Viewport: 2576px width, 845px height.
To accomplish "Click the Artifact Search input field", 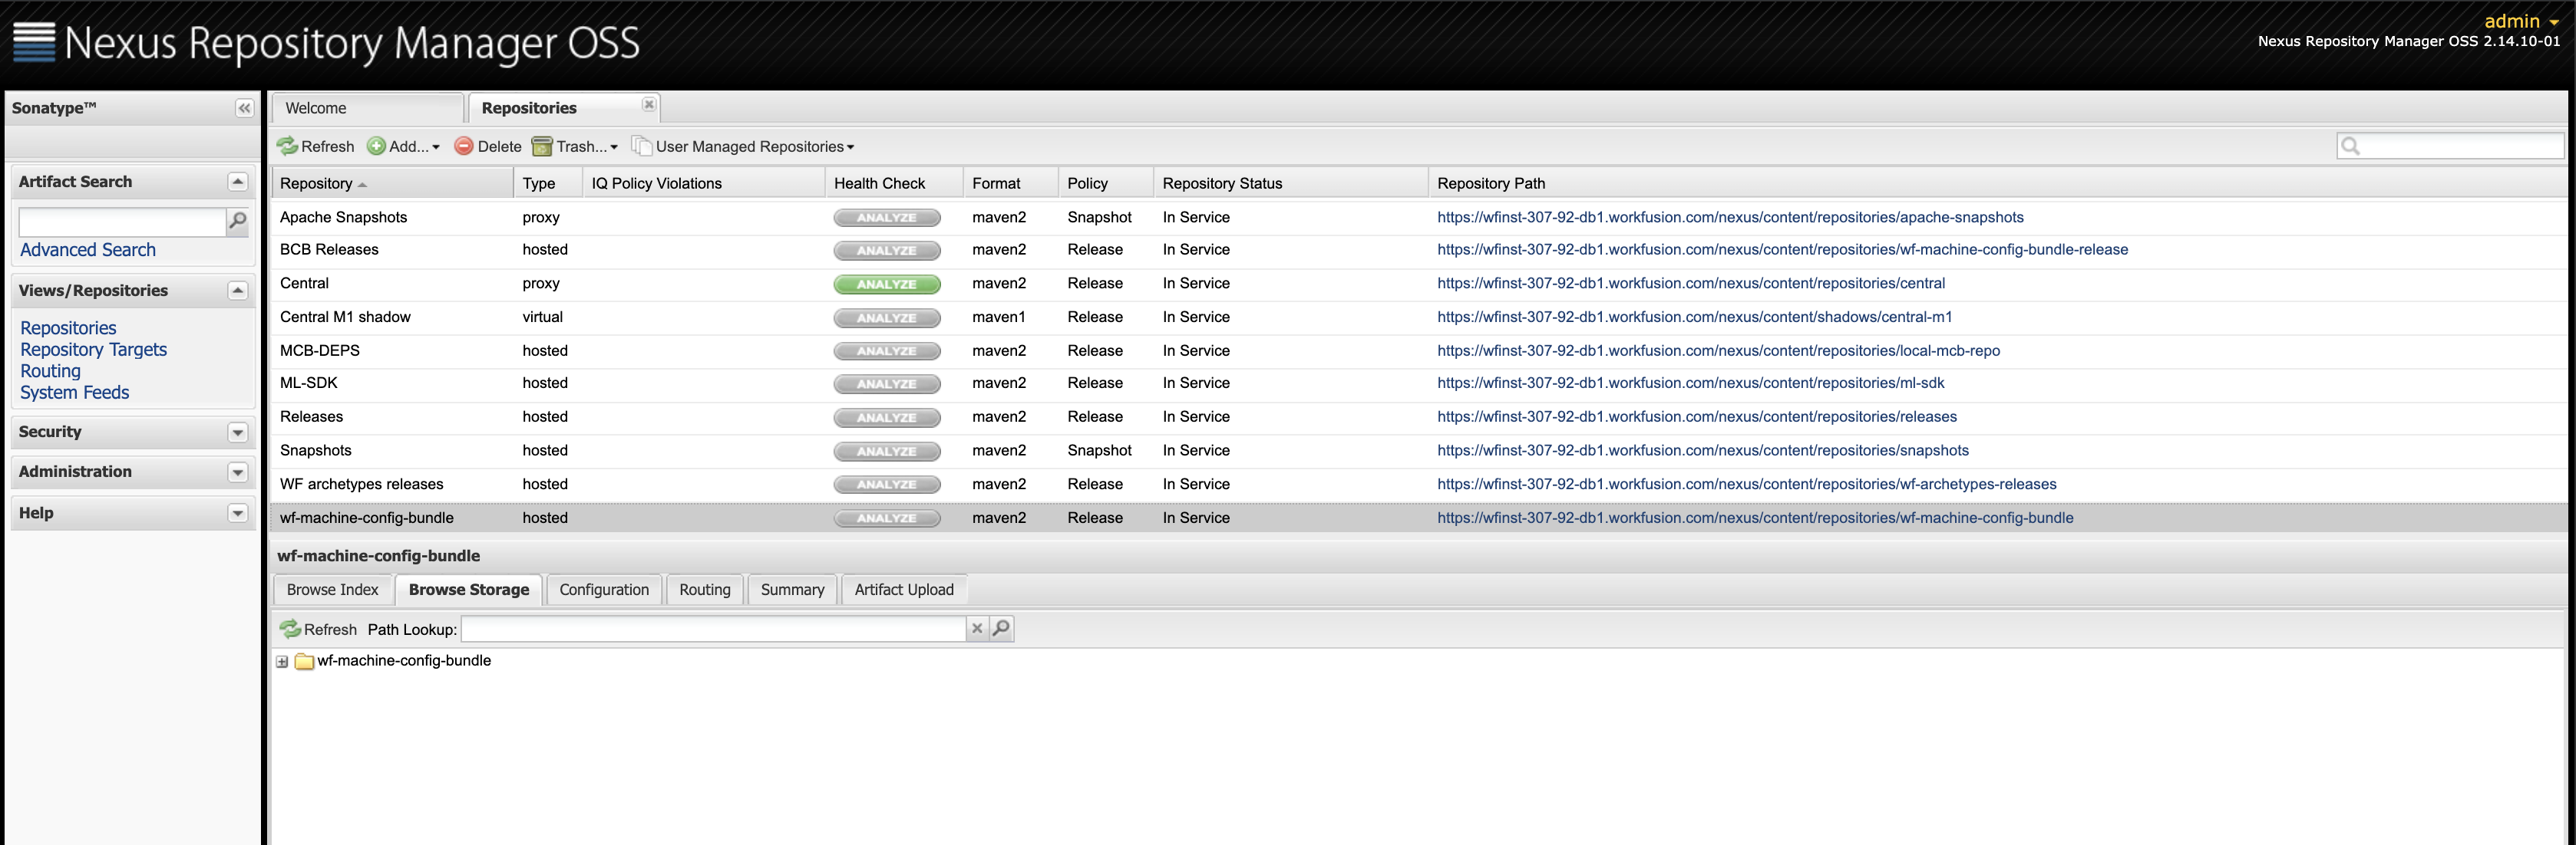I will pyautogui.click(x=122, y=221).
